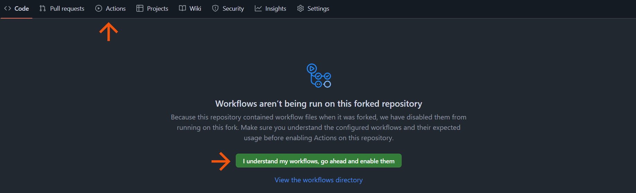Viewport: 636px width, 193px height.
Task: Open the Projects tab label
Action: pos(158,9)
